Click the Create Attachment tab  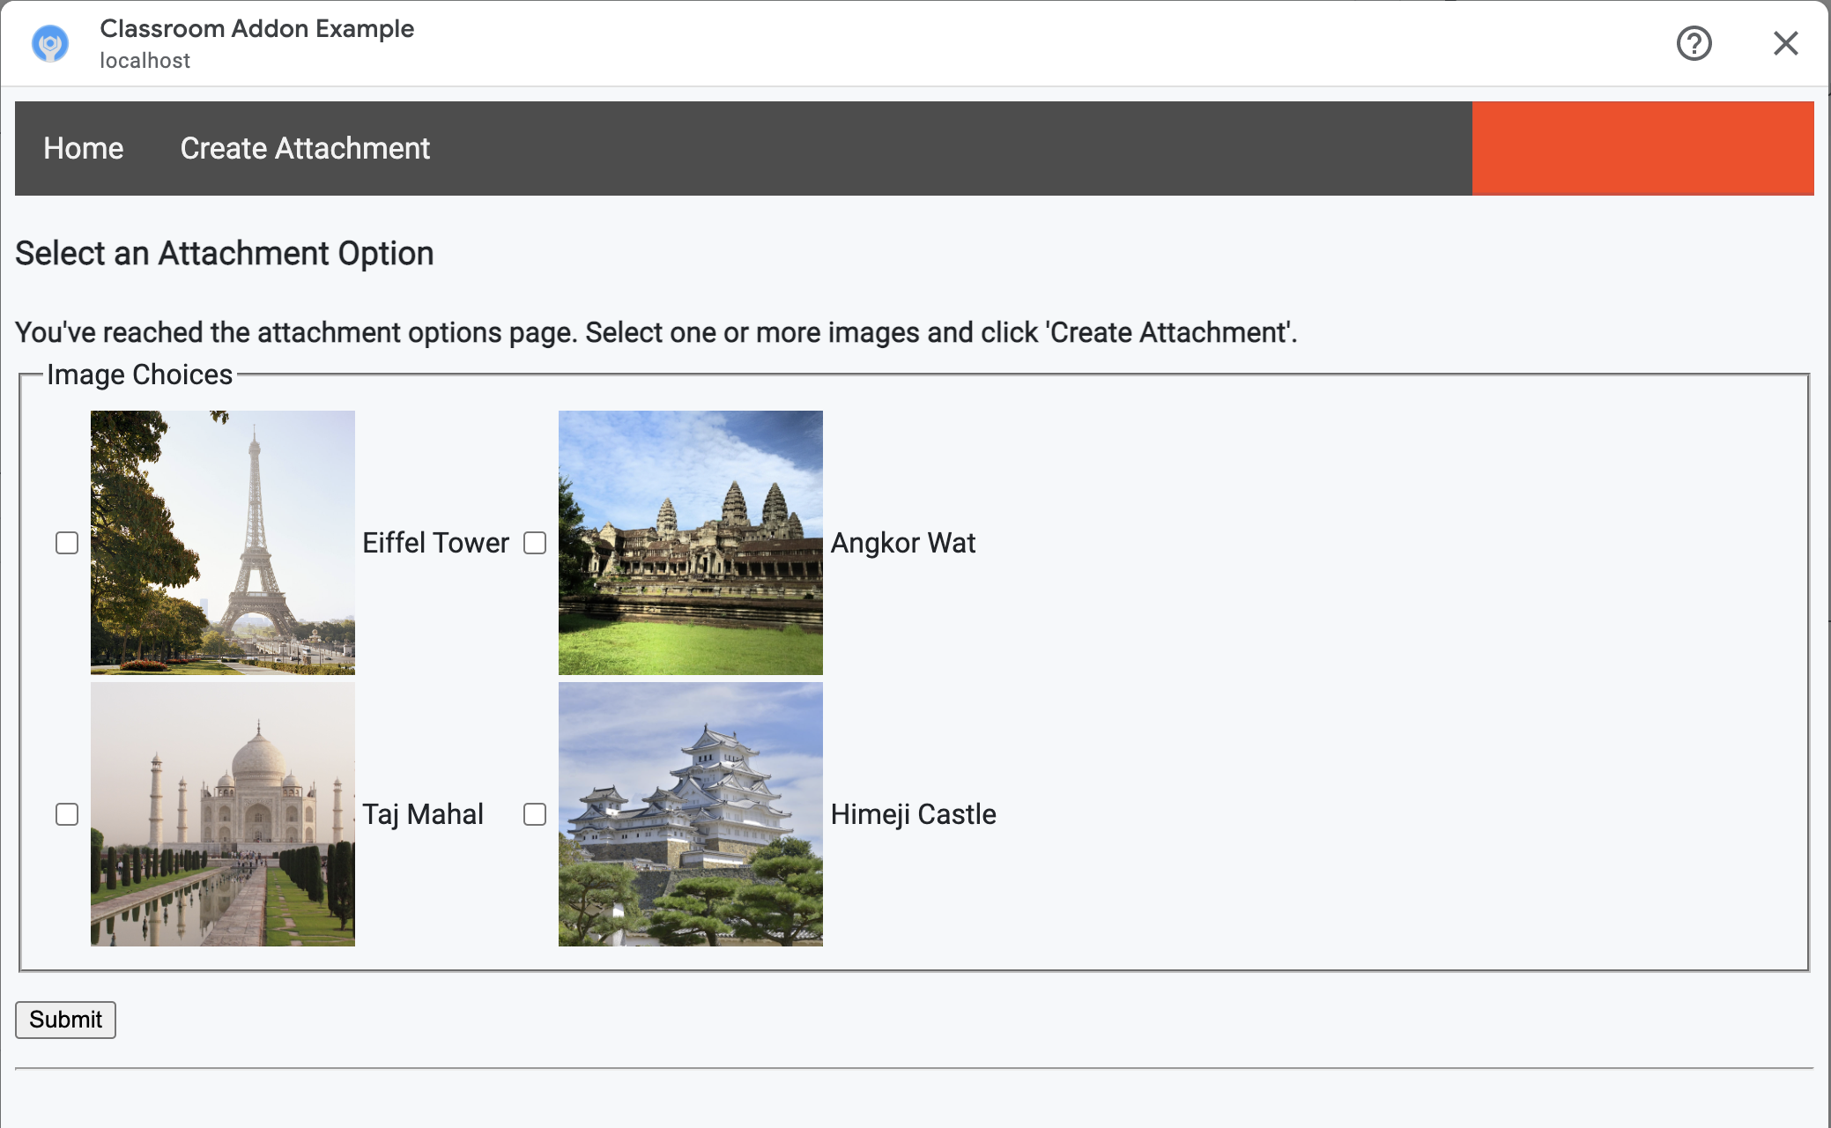[305, 148]
